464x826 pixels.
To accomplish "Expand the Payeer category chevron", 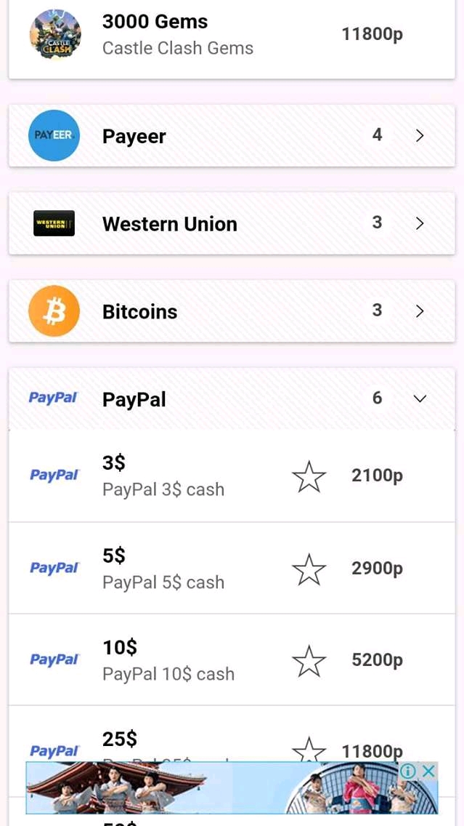I will point(420,135).
